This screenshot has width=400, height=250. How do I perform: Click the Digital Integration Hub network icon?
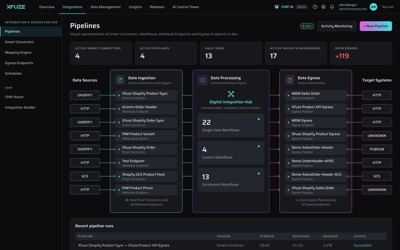(x=231, y=94)
